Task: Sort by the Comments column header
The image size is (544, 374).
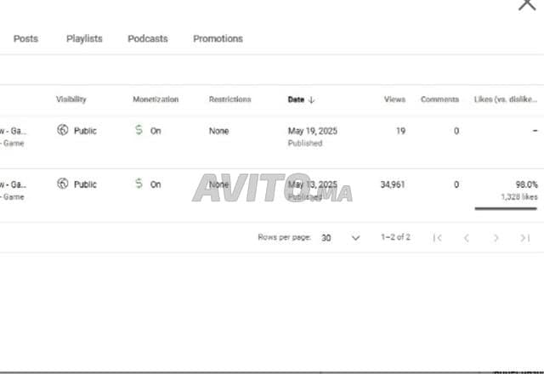Action: point(439,99)
